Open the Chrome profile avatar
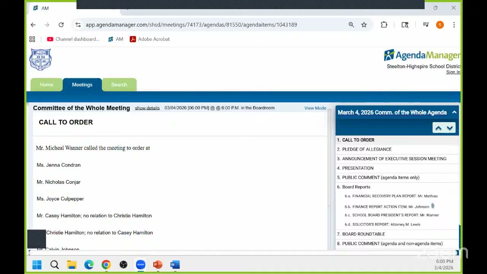487x274 pixels. click(x=440, y=25)
